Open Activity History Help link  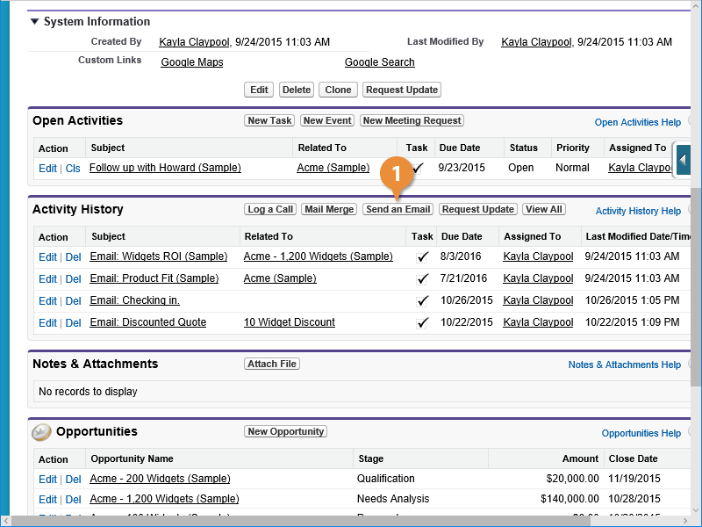tap(638, 211)
